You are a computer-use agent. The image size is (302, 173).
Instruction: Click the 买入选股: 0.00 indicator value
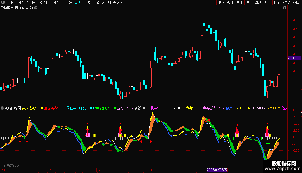point(33,108)
